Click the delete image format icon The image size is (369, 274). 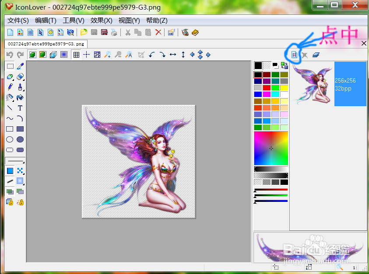pos(305,55)
